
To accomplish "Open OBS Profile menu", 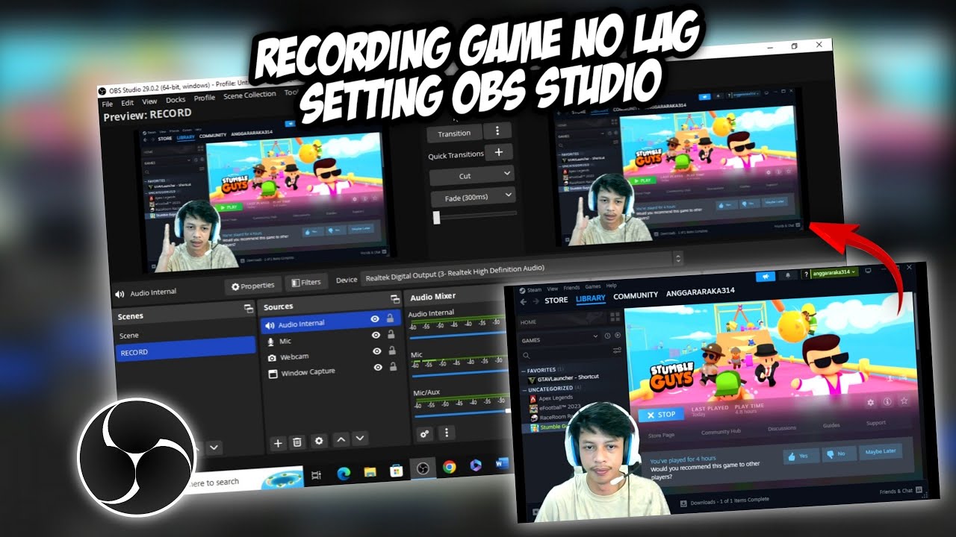I will pyautogui.click(x=205, y=98).
